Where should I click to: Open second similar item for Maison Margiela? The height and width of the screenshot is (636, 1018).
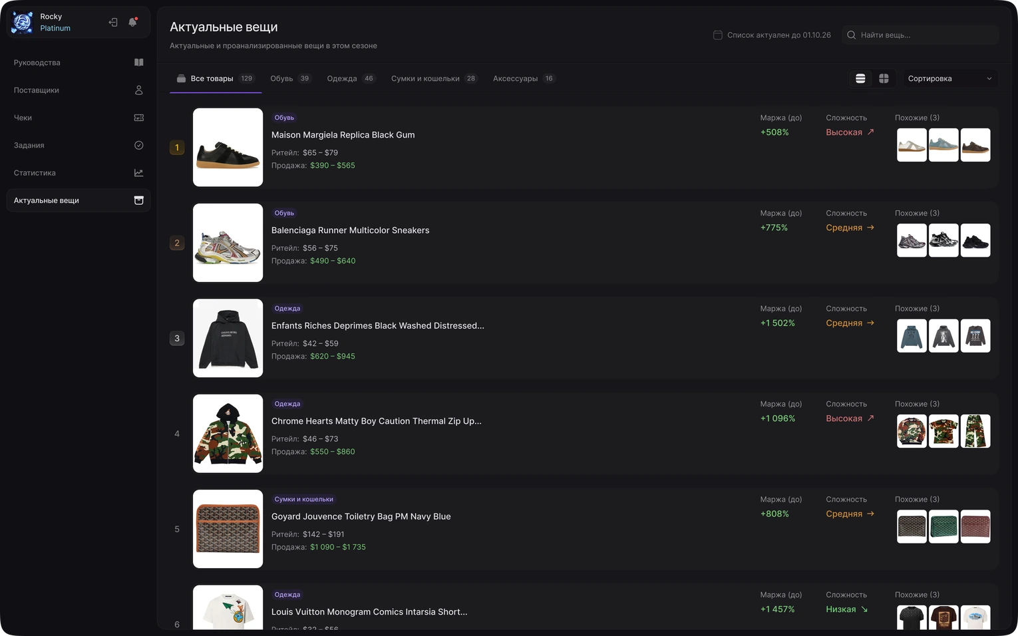[x=943, y=145]
